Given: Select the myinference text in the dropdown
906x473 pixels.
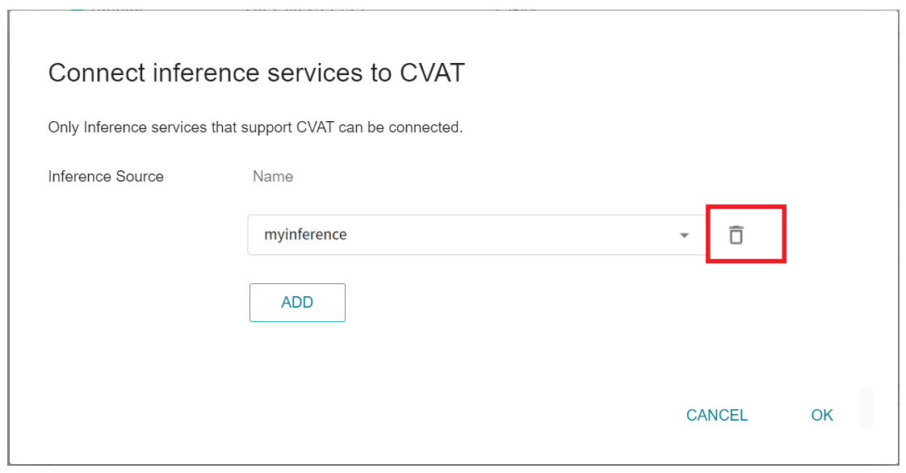Looking at the screenshot, I should click(306, 234).
